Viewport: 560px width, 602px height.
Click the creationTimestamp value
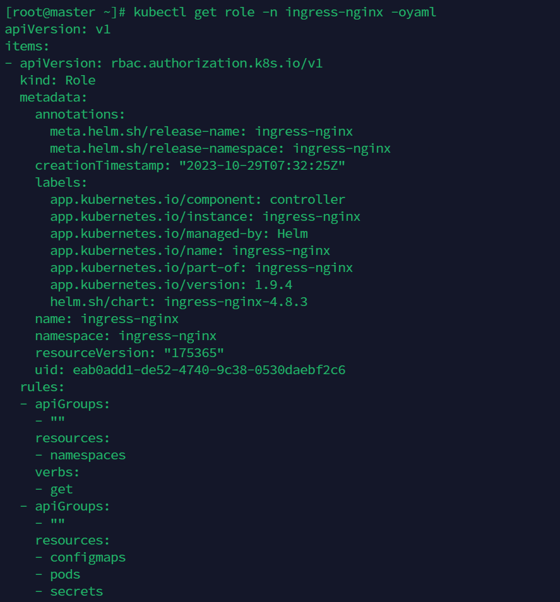pos(262,165)
